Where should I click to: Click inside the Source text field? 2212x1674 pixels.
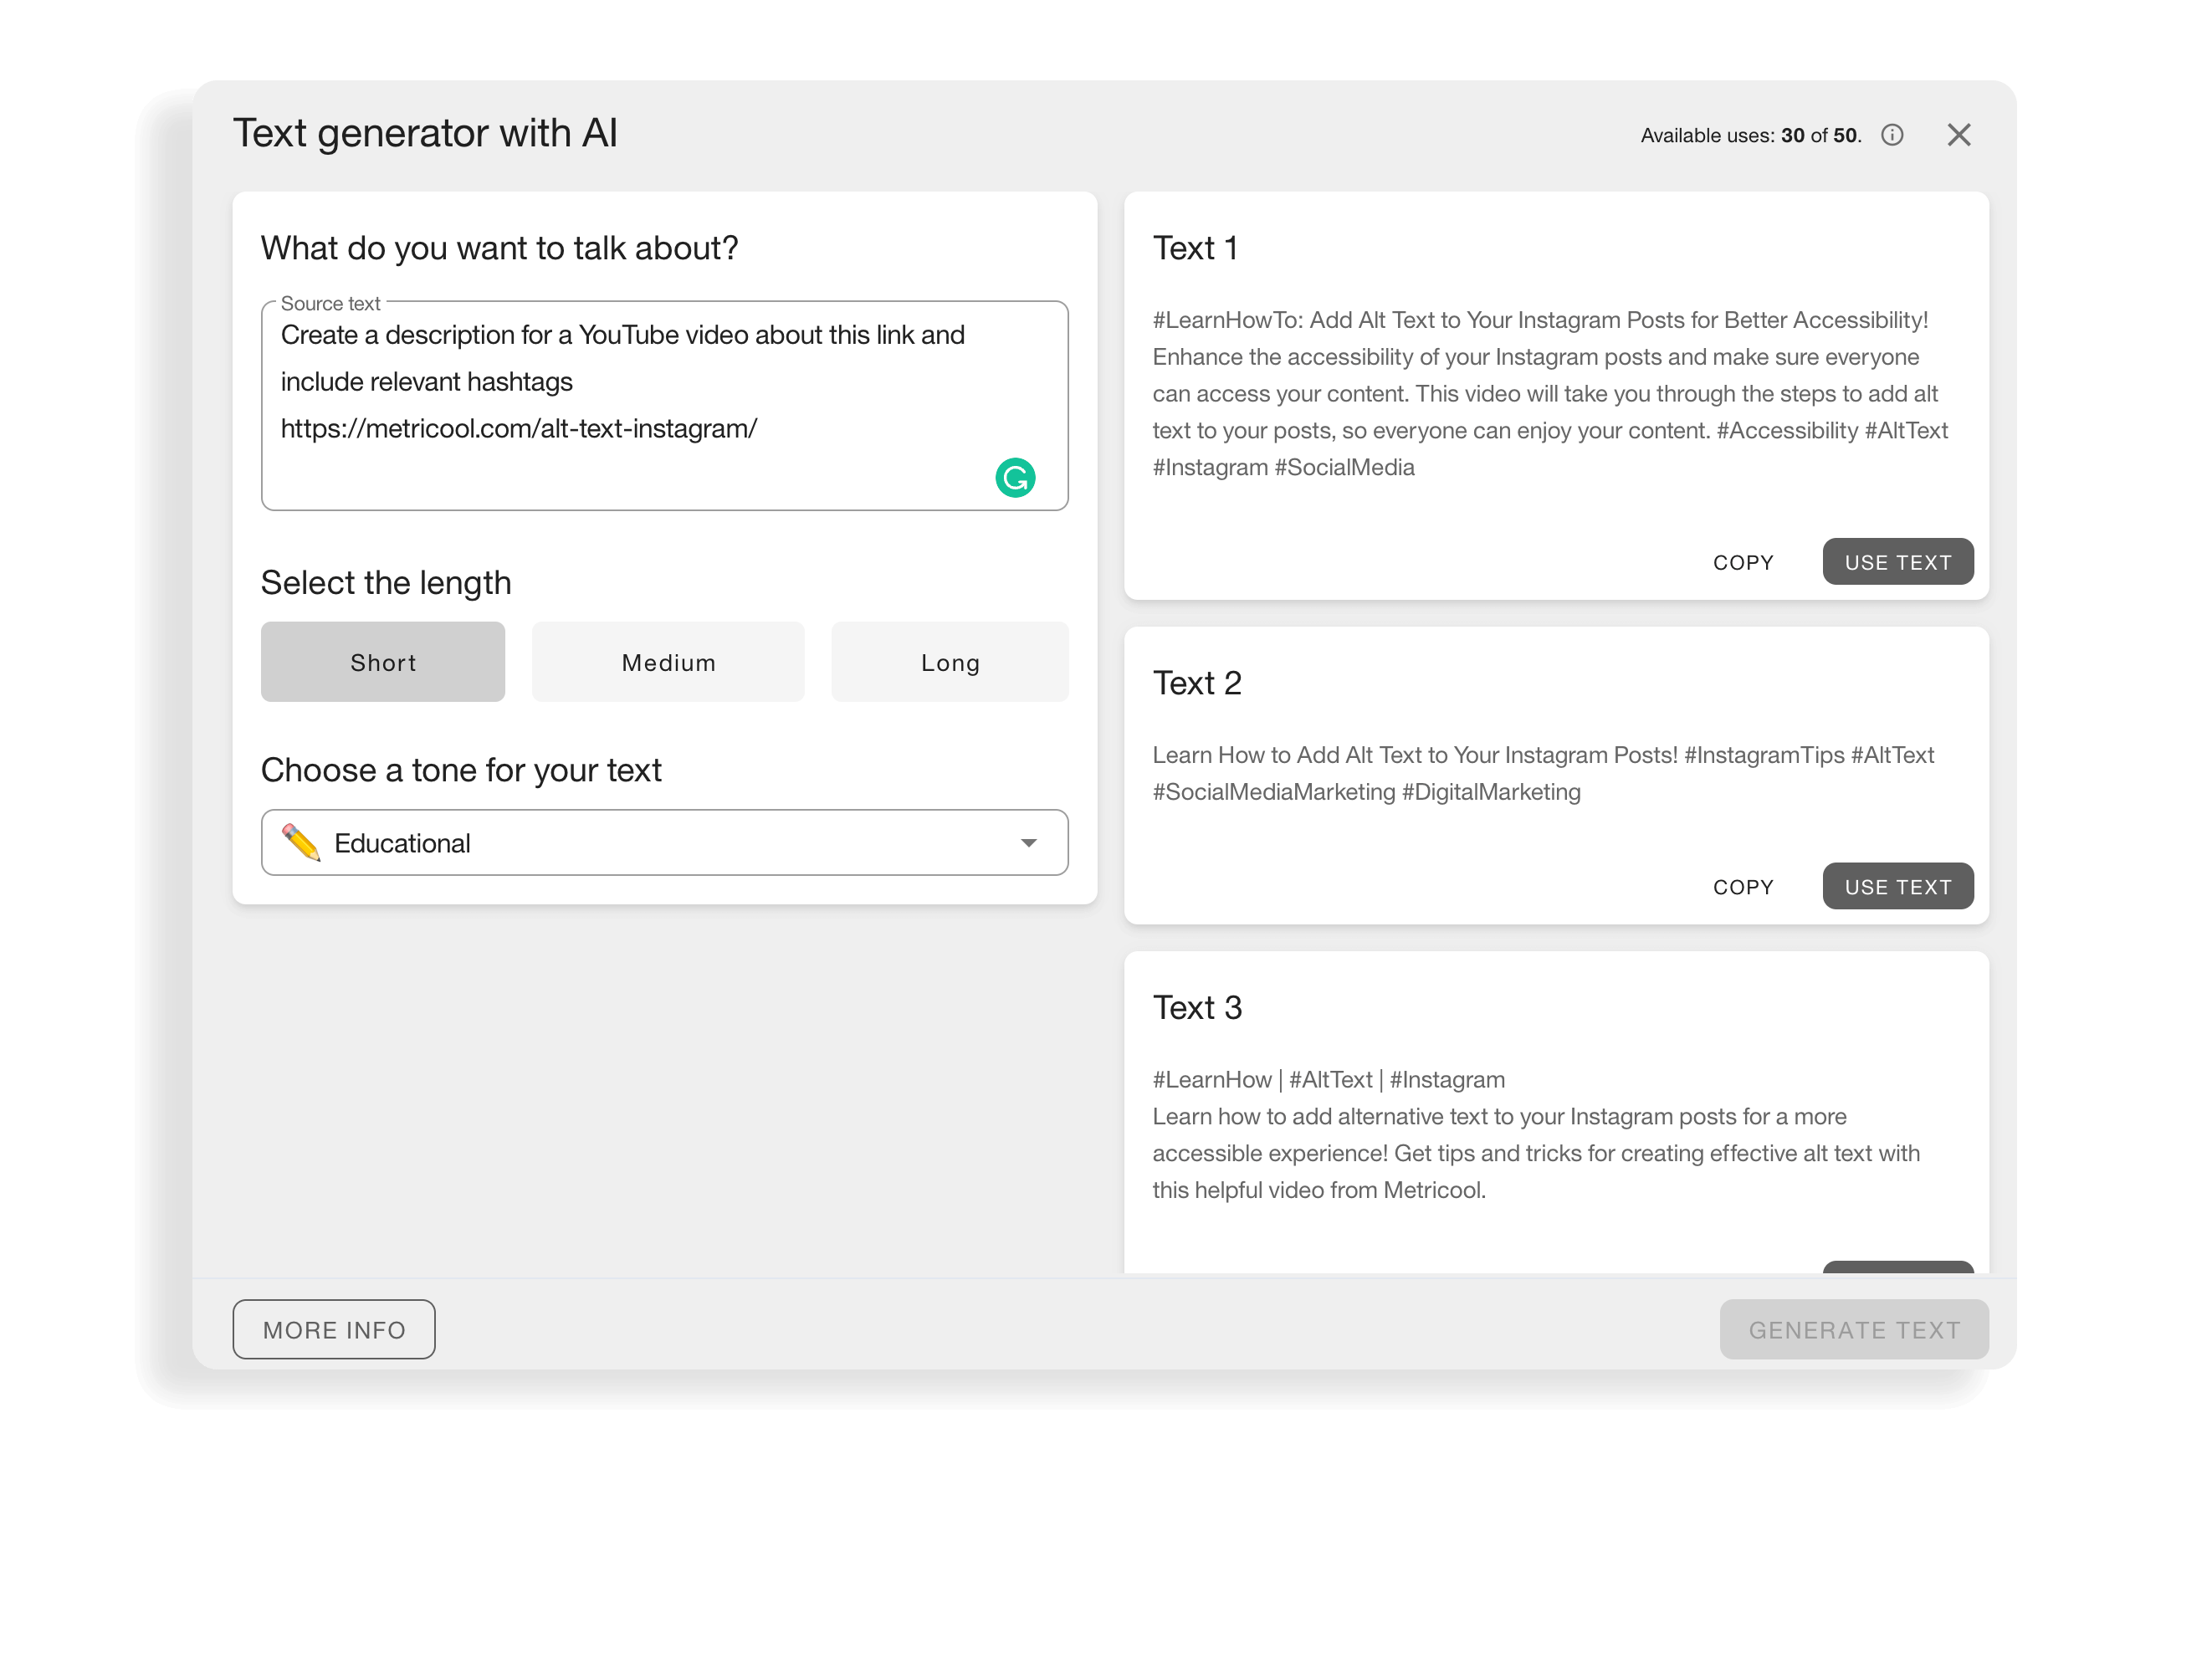tap(665, 406)
